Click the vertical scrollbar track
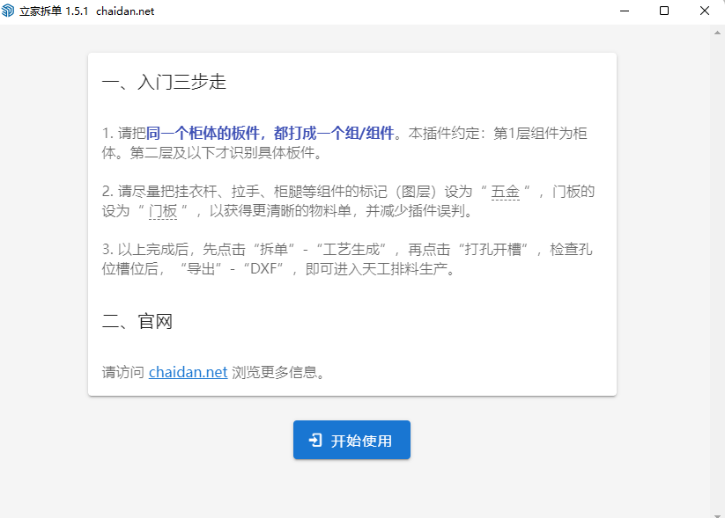This screenshot has height=518, width=725. point(717,264)
